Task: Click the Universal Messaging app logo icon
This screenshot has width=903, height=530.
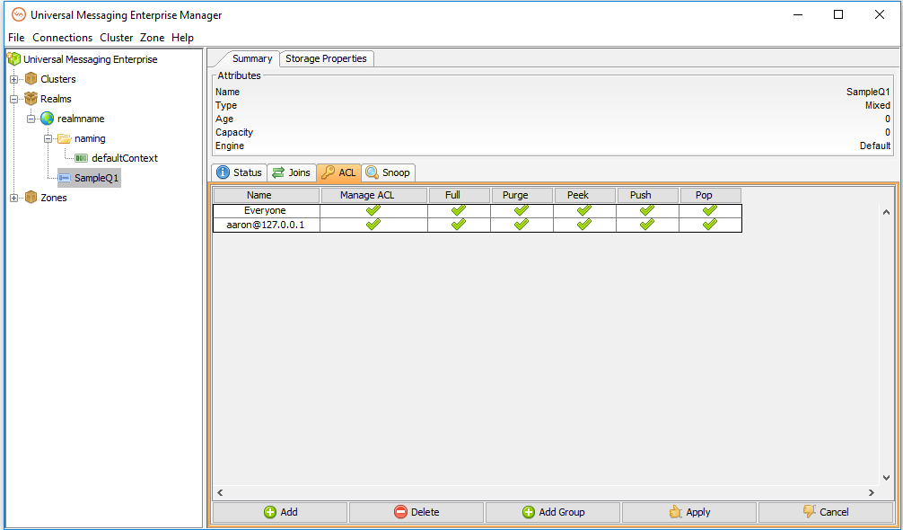Action: pyautogui.click(x=19, y=15)
